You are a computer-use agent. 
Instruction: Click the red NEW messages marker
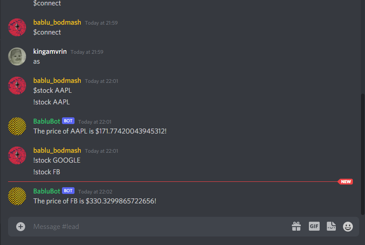(x=345, y=181)
